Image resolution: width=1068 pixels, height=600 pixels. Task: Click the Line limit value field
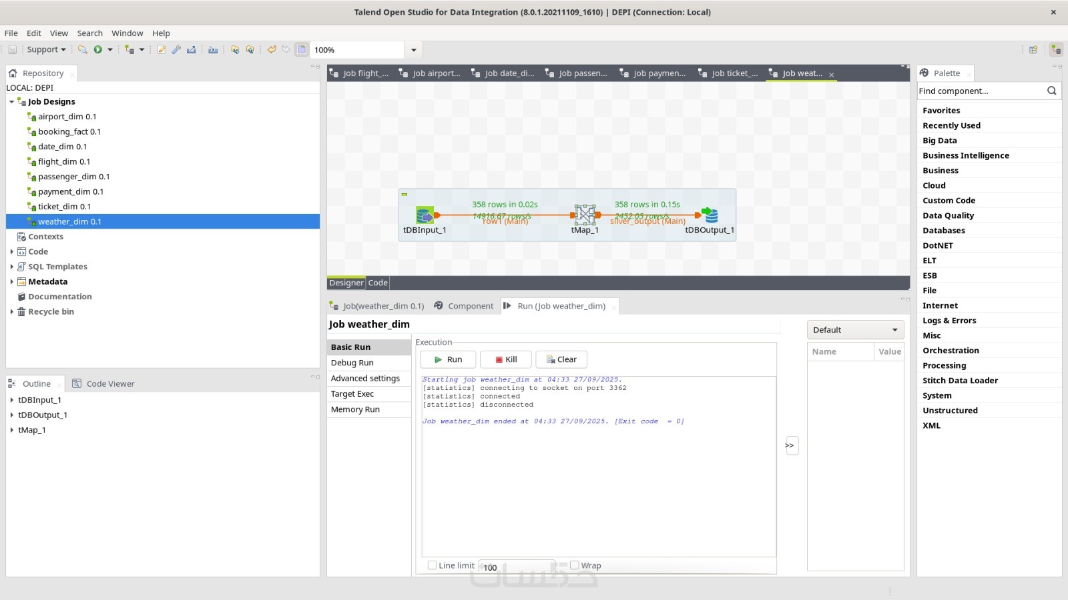tap(517, 567)
